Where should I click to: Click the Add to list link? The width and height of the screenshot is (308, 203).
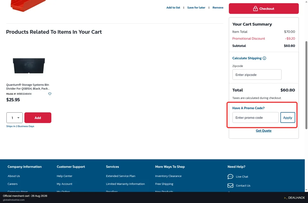click(x=173, y=8)
